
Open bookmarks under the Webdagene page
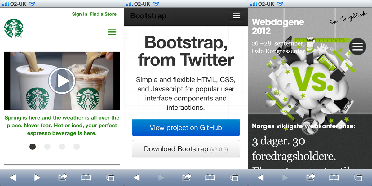[x=334, y=178]
